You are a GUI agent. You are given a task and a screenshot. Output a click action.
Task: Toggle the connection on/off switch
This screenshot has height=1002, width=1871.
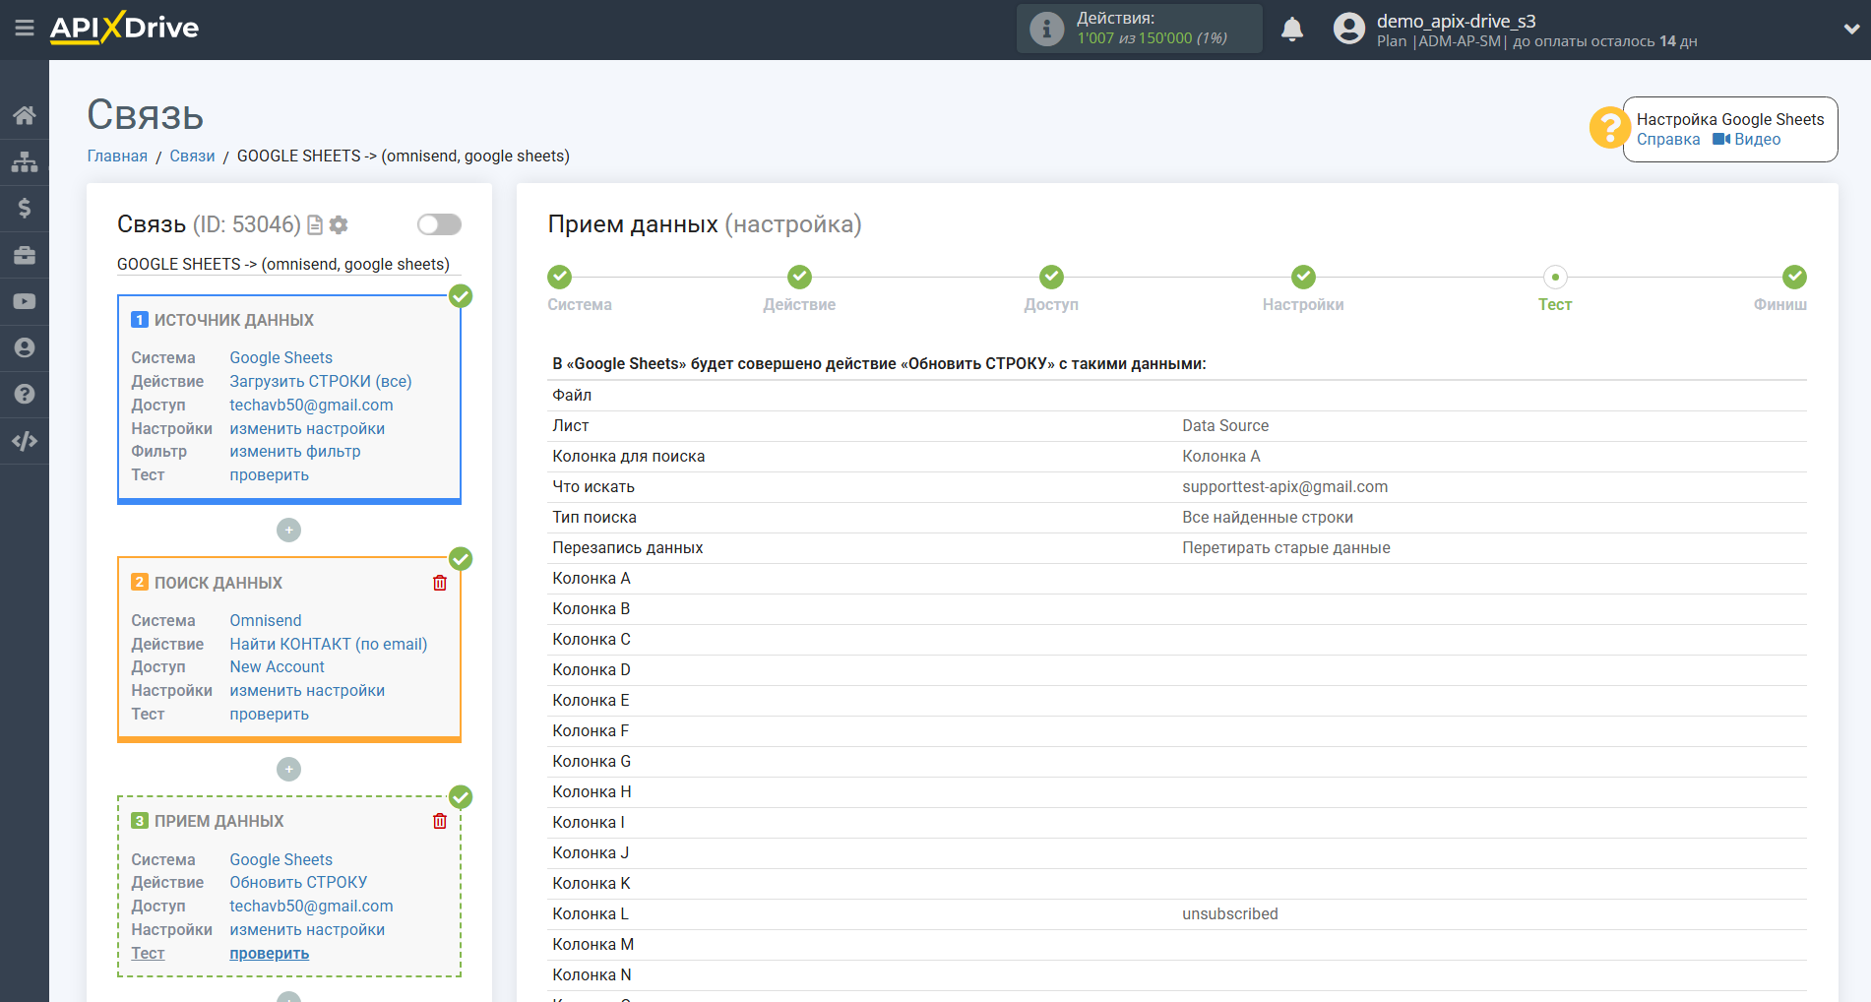click(439, 224)
